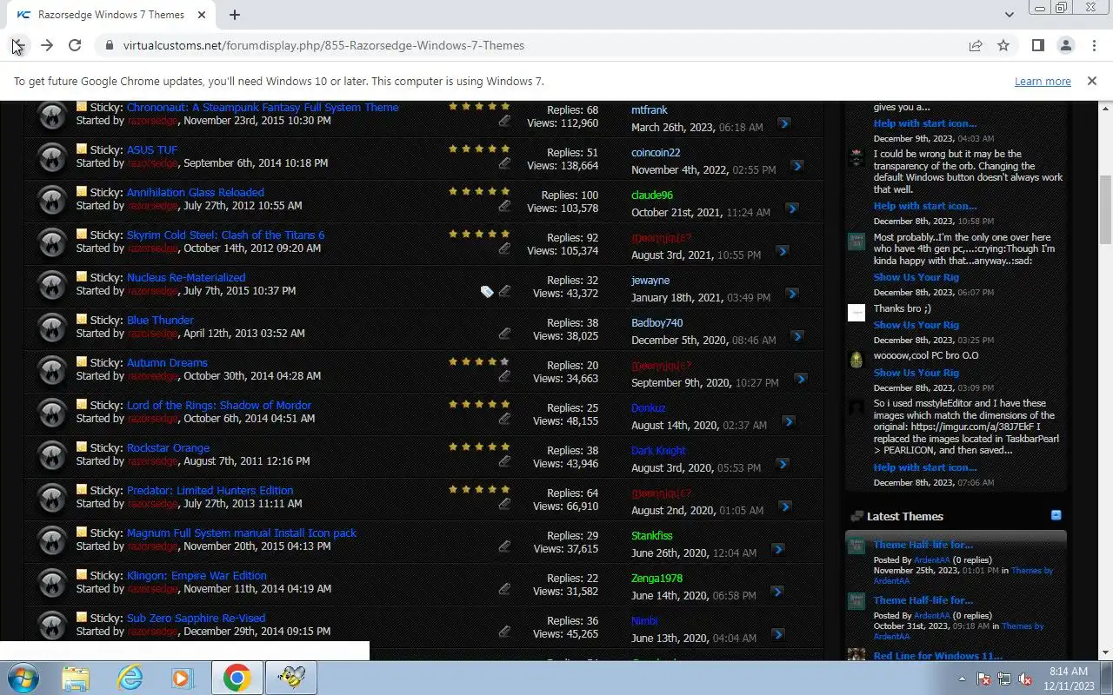Click Replies: 100 for Annihilation Glass

point(570,195)
